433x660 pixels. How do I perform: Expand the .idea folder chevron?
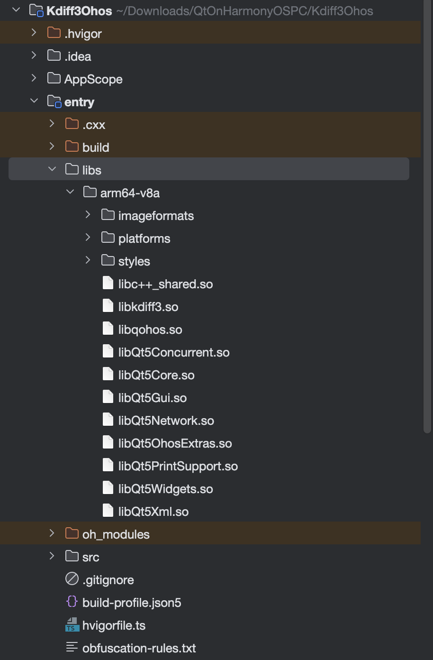(x=34, y=55)
